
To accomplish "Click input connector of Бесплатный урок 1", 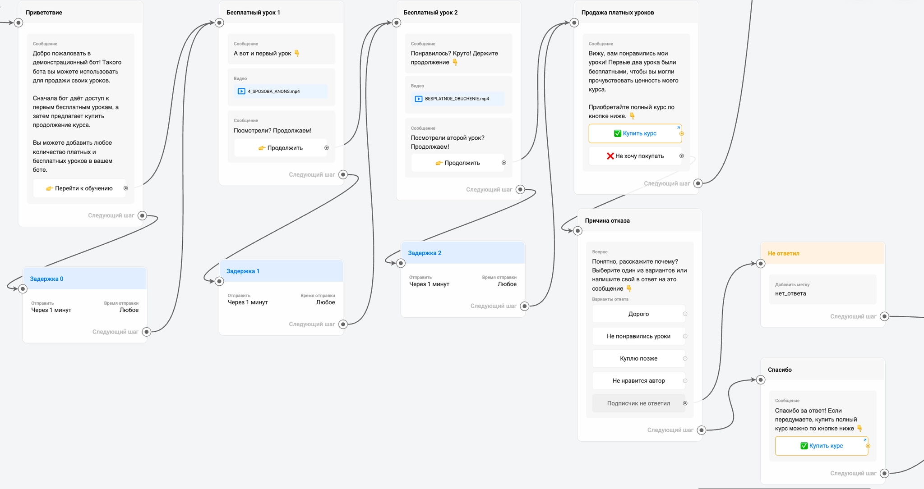I will [219, 23].
